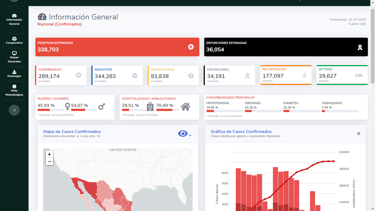The width and height of the screenshot is (375, 211).
Task: Click the Gráfica de Casos Confirmados heading
Action: [x=241, y=132]
